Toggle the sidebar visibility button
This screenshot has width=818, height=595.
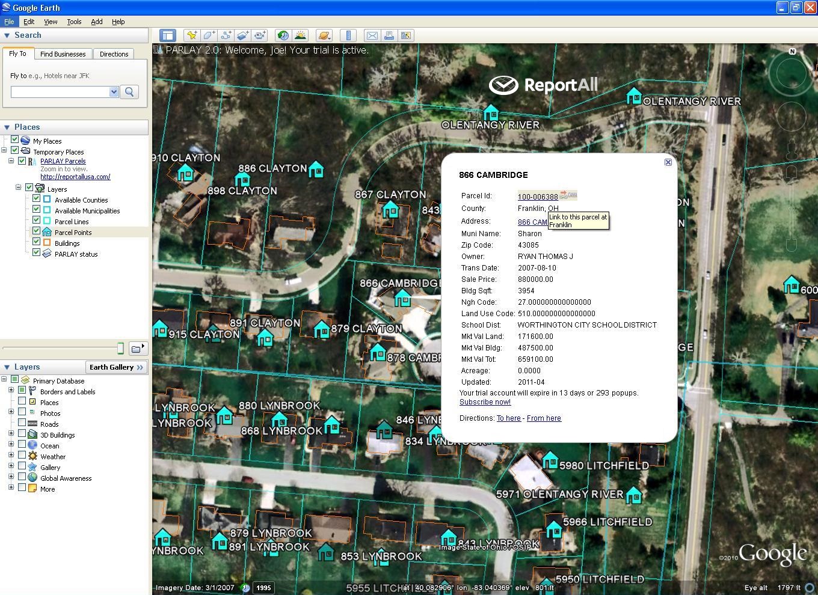167,35
